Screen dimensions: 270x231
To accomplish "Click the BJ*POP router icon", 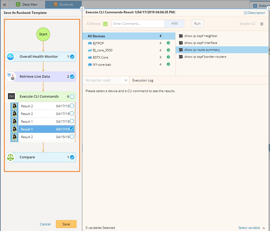I will pyautogui.click(x=90, y=43).
